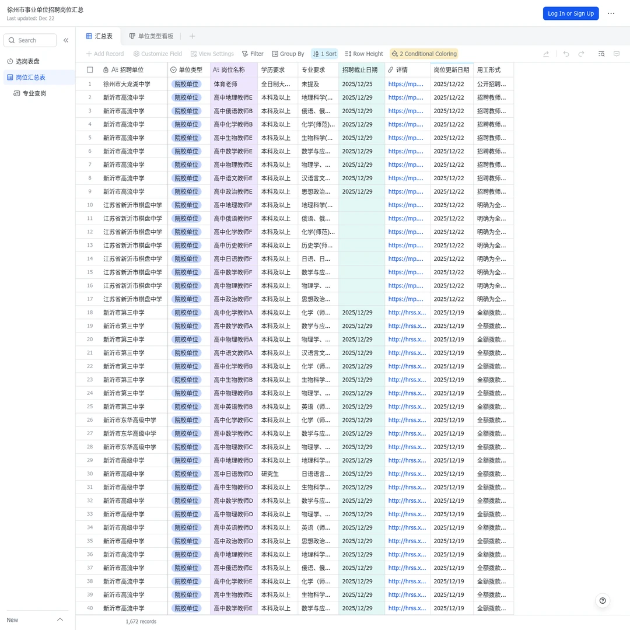Click 院校单位 tag in row 20

[x=187, y=339]
